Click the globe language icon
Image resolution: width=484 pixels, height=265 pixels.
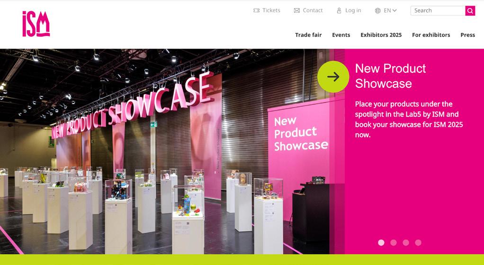(x=377, y=10)
